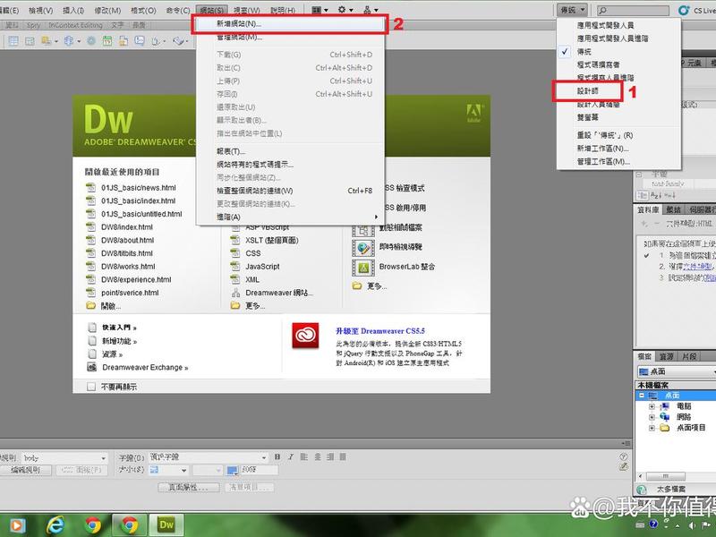Click the A-Z sort icon in CSS panel
Screen dimensions: 716x537
pos(655,195)
